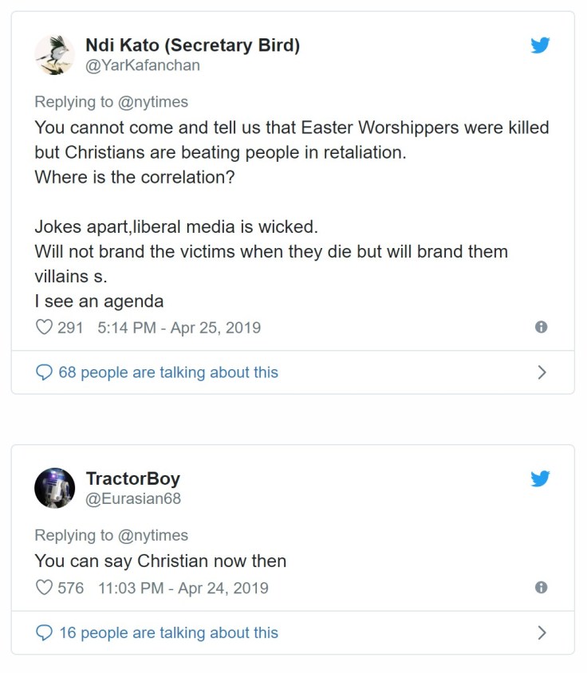
Task: Click speech bubble icon beside 68 people
Action: tap(45, 372)
